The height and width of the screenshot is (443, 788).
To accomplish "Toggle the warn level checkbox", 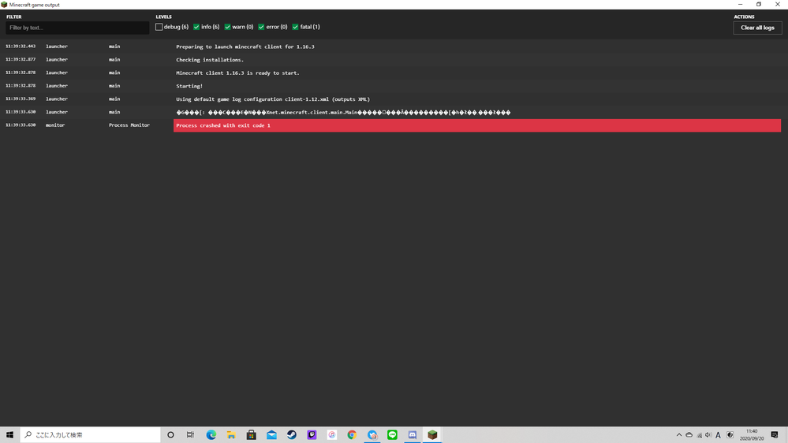I will click(228, 27).
